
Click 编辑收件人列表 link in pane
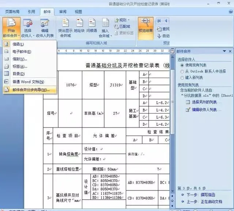207,110
